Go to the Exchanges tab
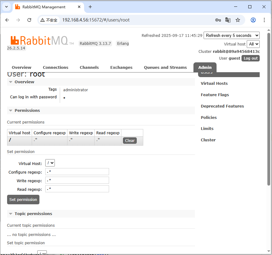Screen dimensions: 272x255 121,68
